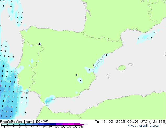
Task: Click the 'ECMWF' model label
Action: tap(42, 122)
